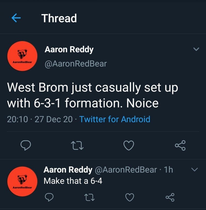Open the Twitter for Android source link
Screen dimensions: 206x210
pos(115,119)
